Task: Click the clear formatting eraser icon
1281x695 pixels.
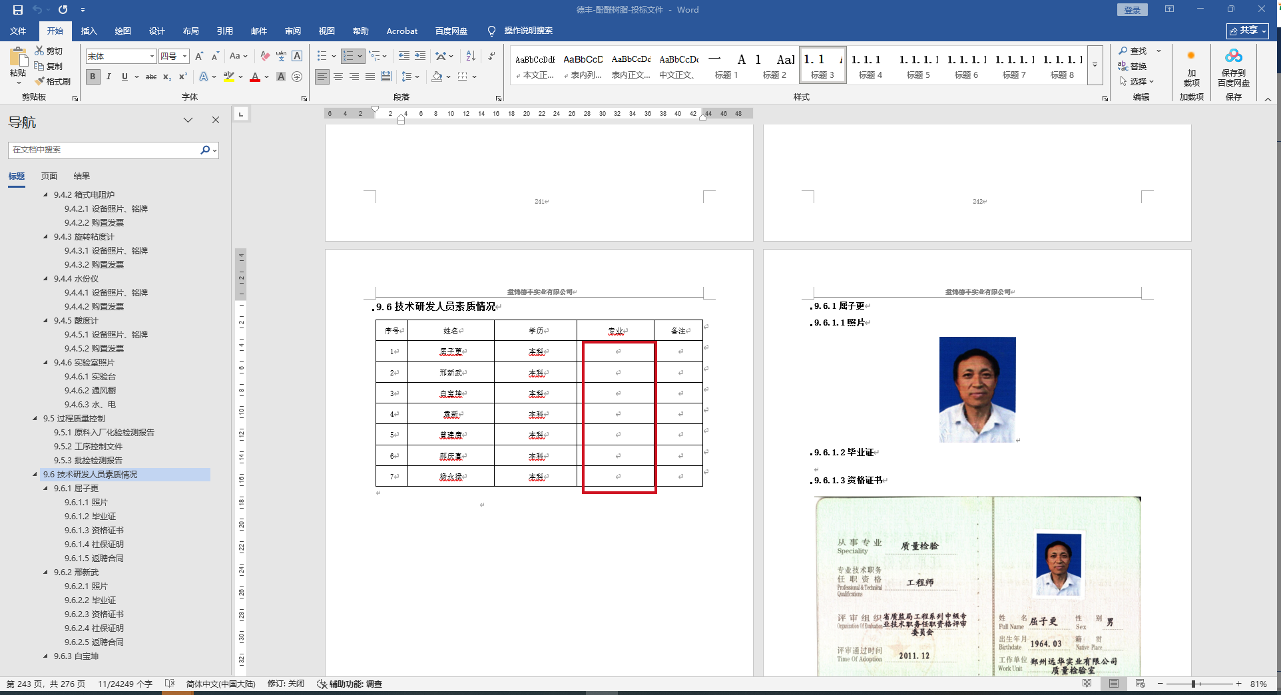Action: (265, 56)
